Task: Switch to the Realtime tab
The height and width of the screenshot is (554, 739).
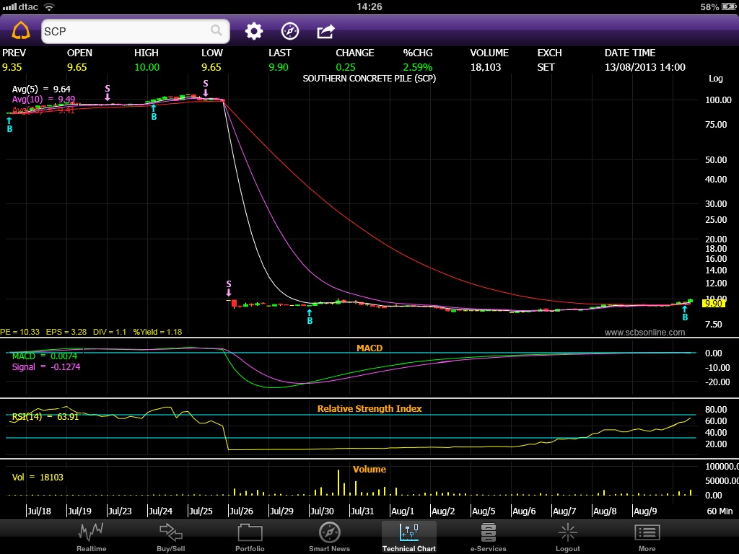Action: pyautogui.click(x=91, y=537)
